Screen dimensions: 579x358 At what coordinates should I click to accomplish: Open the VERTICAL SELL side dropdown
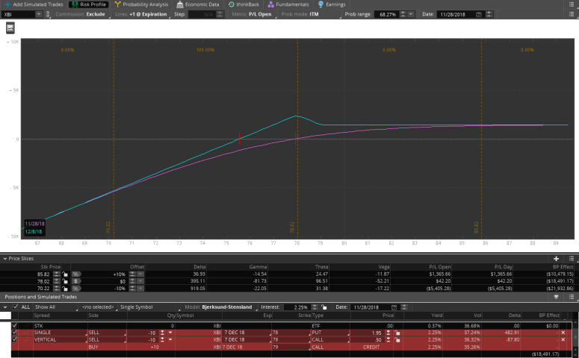pyautogui.click(x=107, y=339)
